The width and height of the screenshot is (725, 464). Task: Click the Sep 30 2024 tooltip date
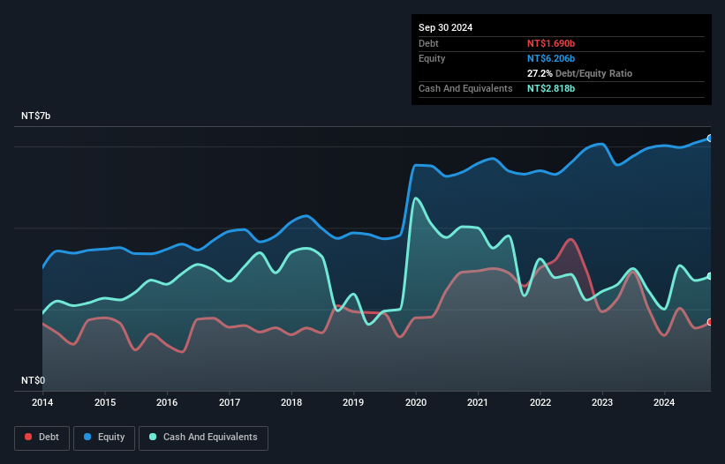coord(445,27)
